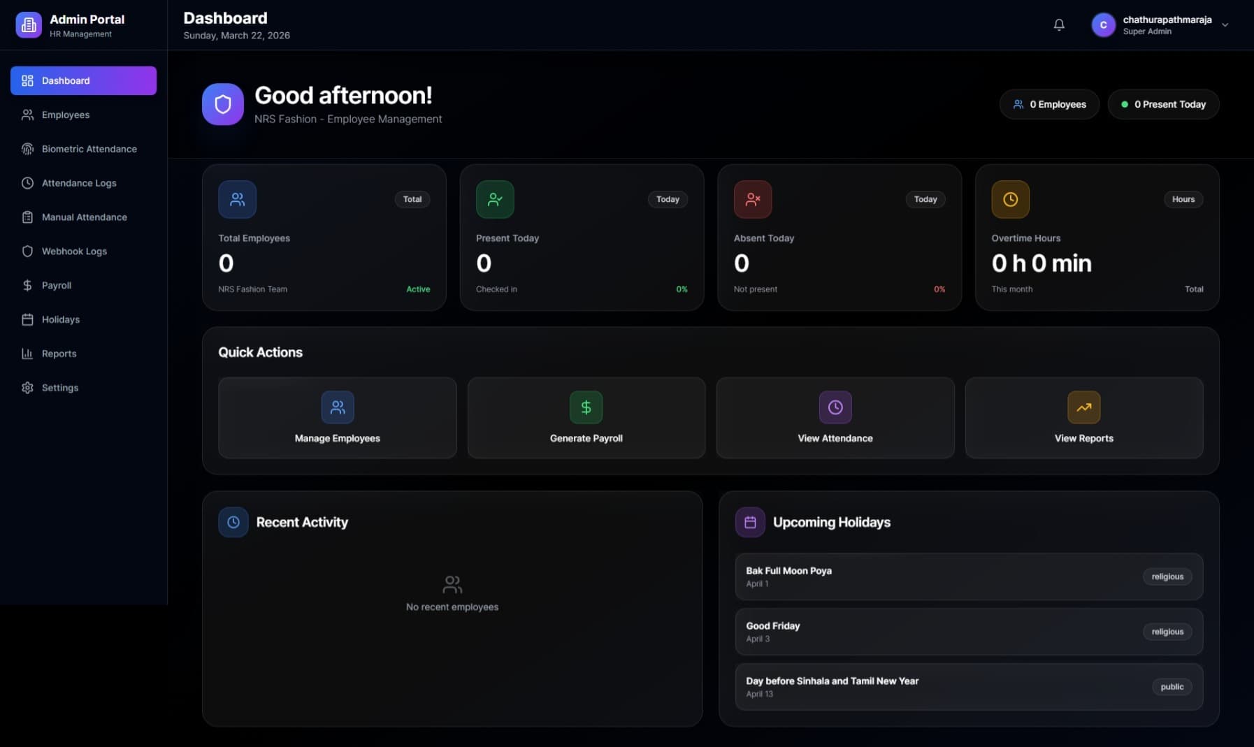Click the Upcoming Holidays calendar icon
The image size is (1254, 747).
(x=750, y=522)
